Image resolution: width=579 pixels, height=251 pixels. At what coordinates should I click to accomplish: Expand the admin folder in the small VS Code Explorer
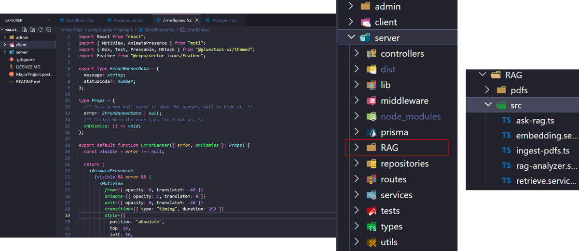[4, 37]
